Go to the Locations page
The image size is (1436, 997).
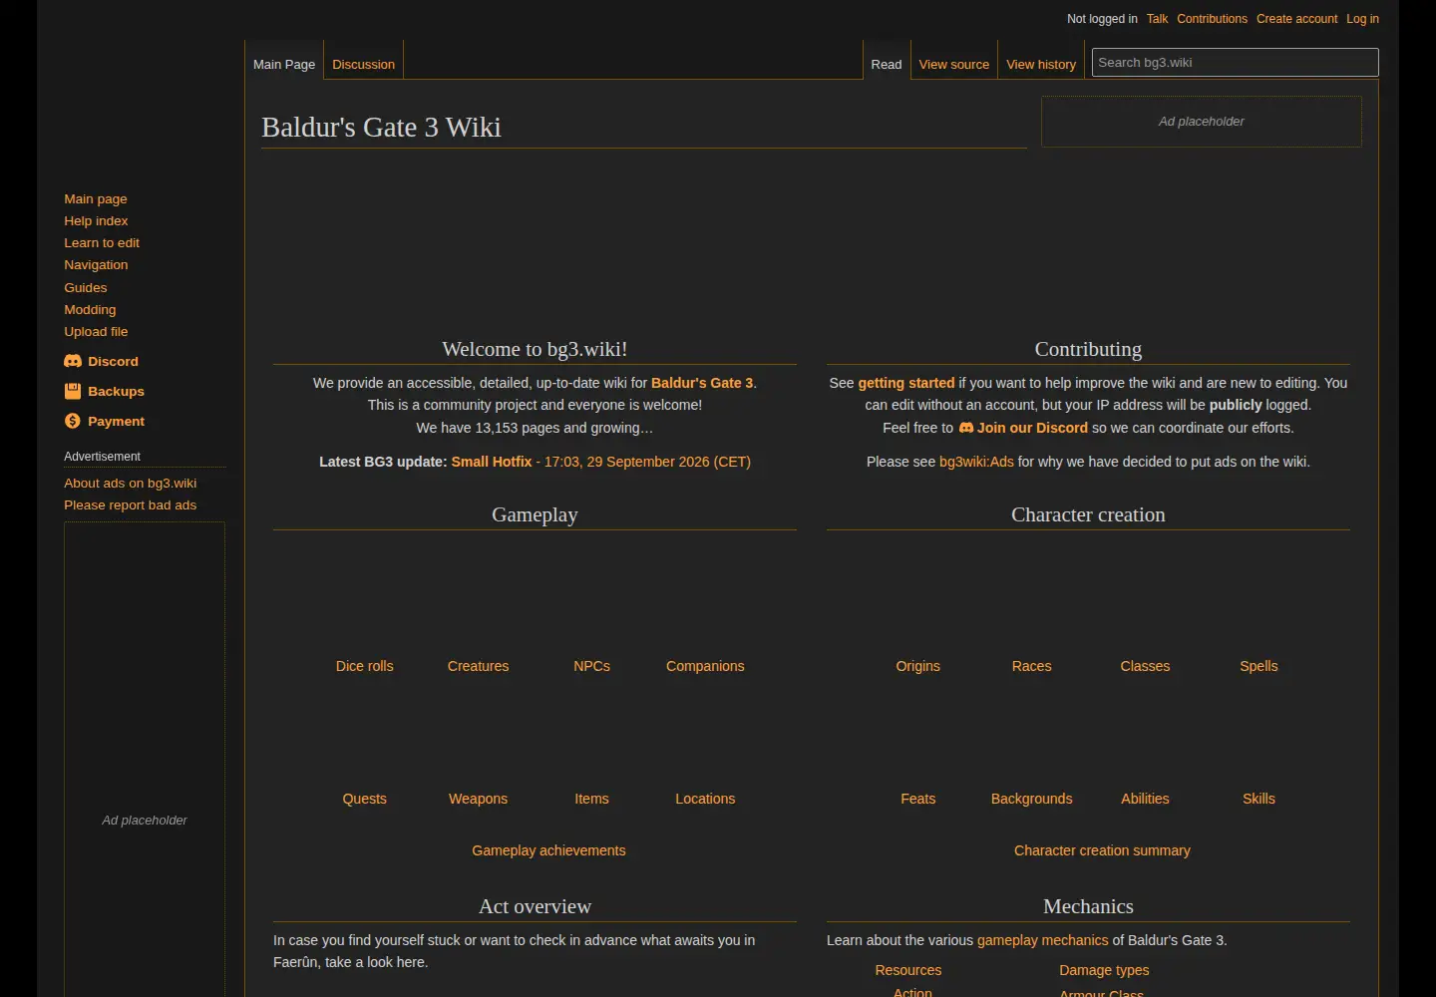705,799
